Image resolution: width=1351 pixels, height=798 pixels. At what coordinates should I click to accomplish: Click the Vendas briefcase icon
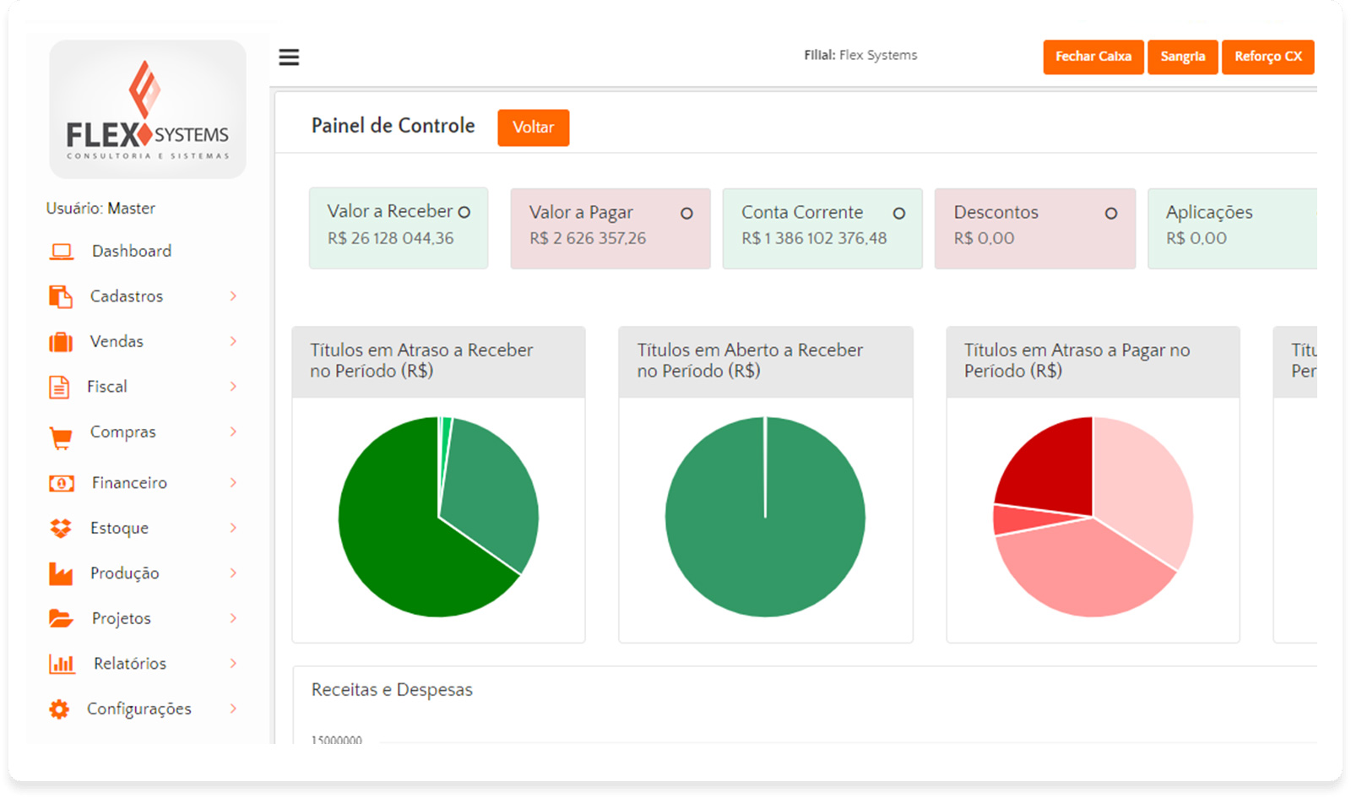click(61, 342)
